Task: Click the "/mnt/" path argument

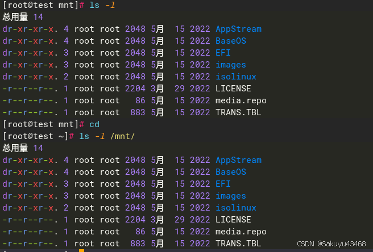Action: pyautogui.click(x=122, y=136)
